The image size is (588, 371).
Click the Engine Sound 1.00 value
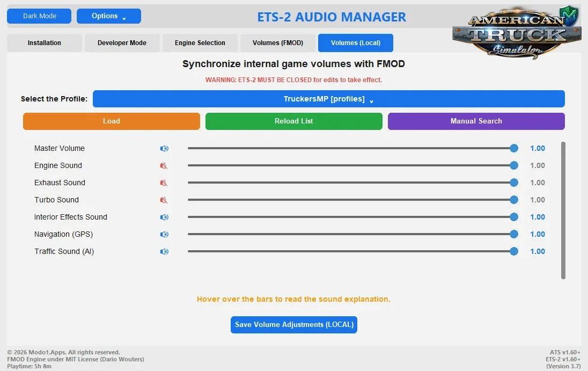click(x=538, y=165)
